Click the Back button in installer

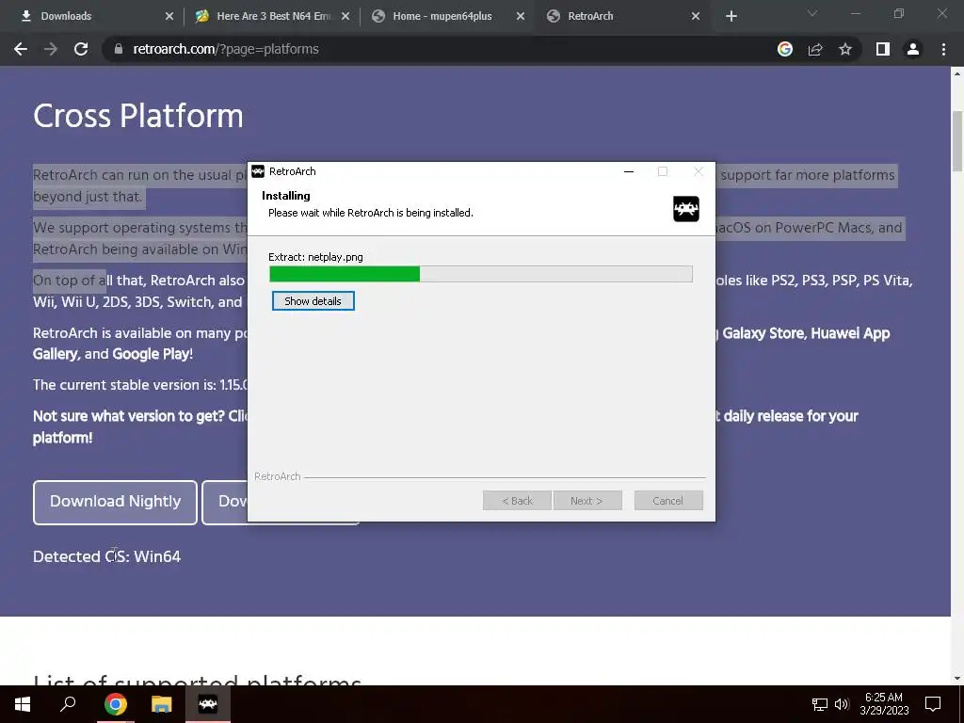point(517,501)
